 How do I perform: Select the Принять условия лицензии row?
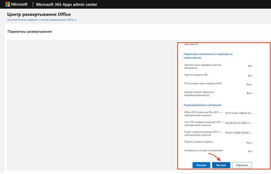218,142
